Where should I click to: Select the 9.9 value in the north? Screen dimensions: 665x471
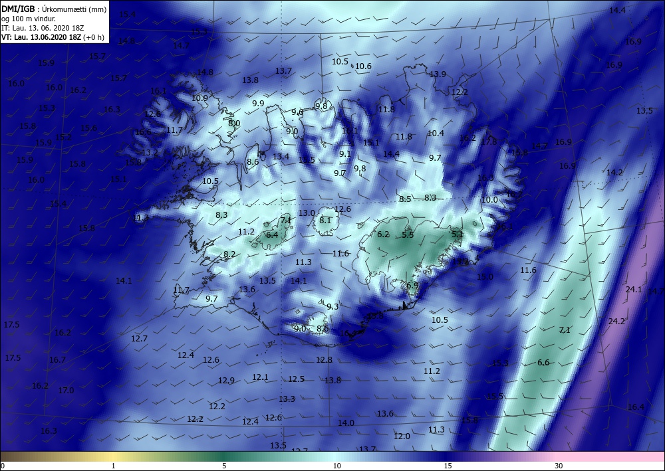click(258, 104)
